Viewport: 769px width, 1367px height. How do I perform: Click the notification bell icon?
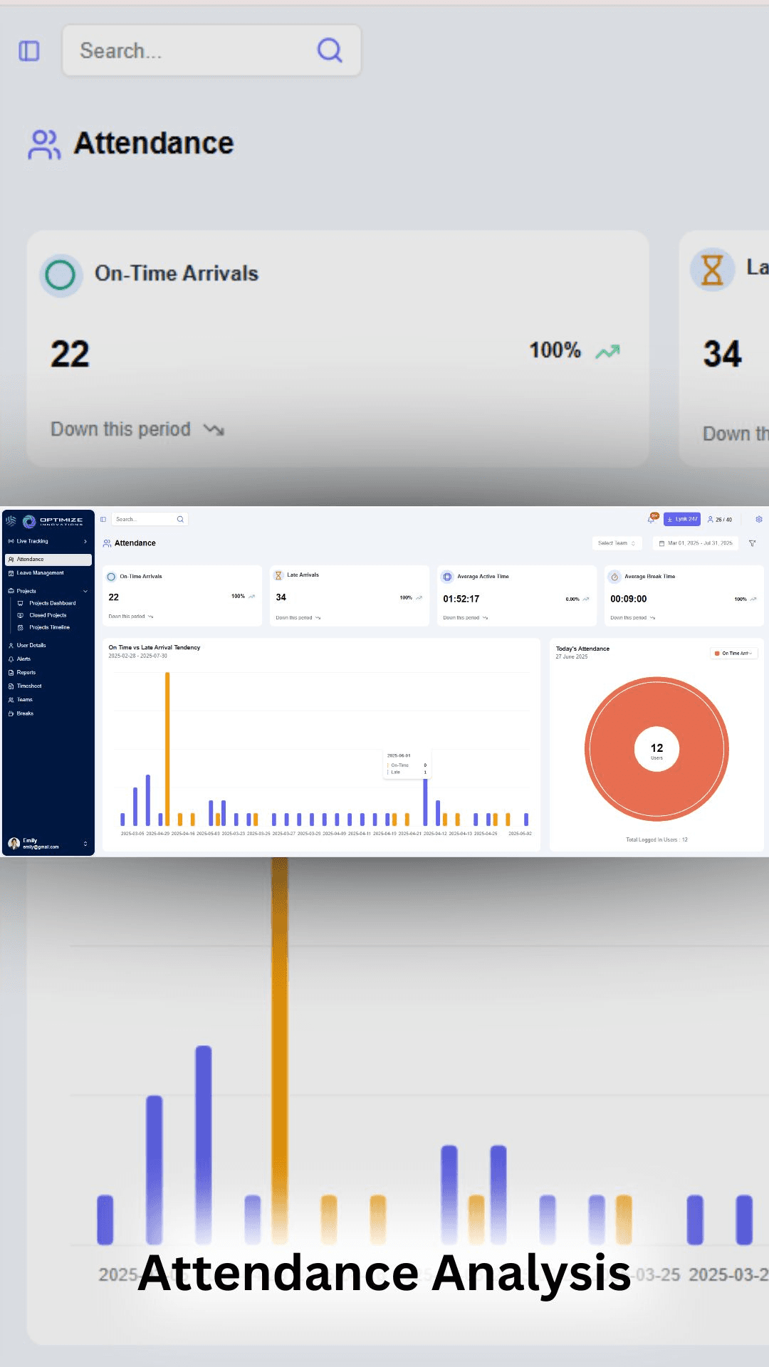point(651,519)
